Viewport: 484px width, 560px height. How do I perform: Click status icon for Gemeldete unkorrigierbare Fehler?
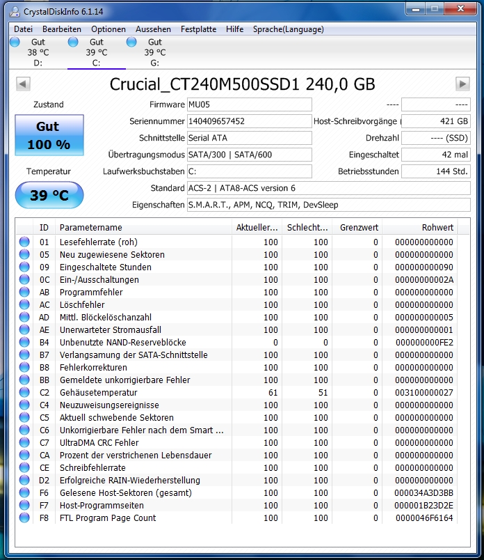pyautogui.click(x=24, y=380)
